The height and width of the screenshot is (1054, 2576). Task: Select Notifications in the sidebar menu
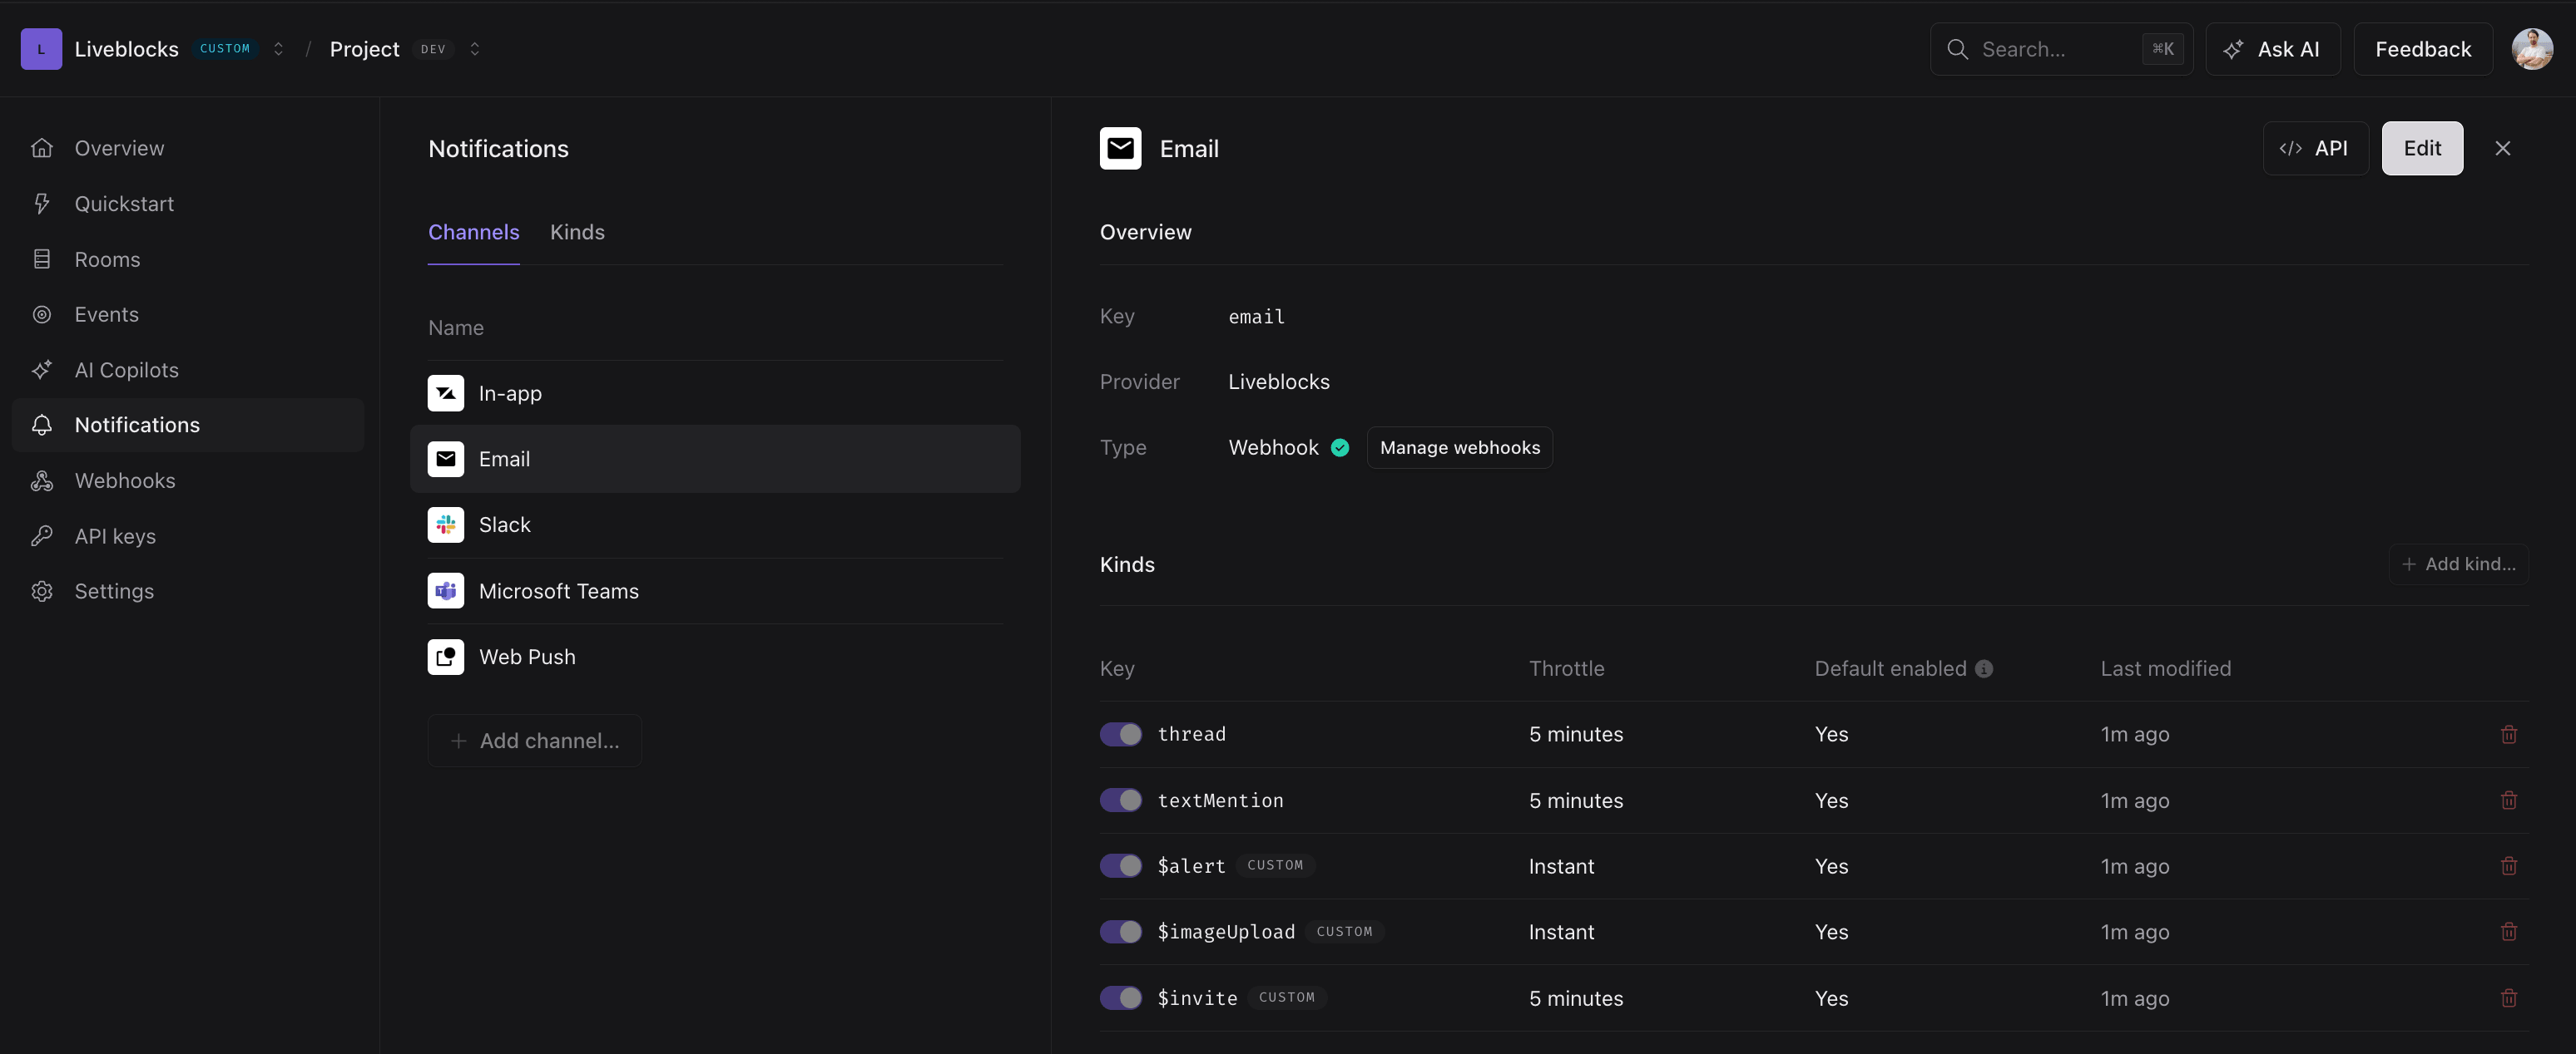tap(136, 425)
